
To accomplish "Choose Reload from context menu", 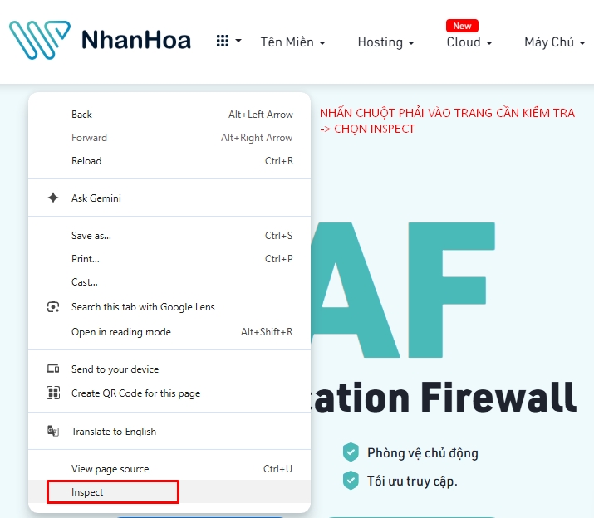I will click(x=169, y=161).
